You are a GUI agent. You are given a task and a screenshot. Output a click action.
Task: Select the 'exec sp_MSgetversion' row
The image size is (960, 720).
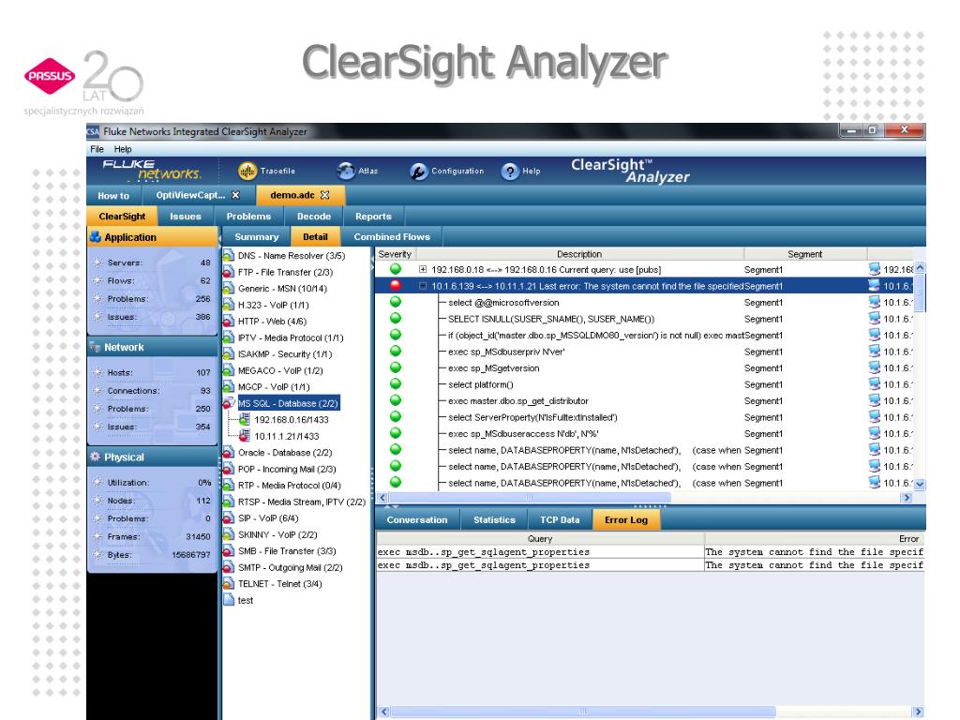(493, 367)
